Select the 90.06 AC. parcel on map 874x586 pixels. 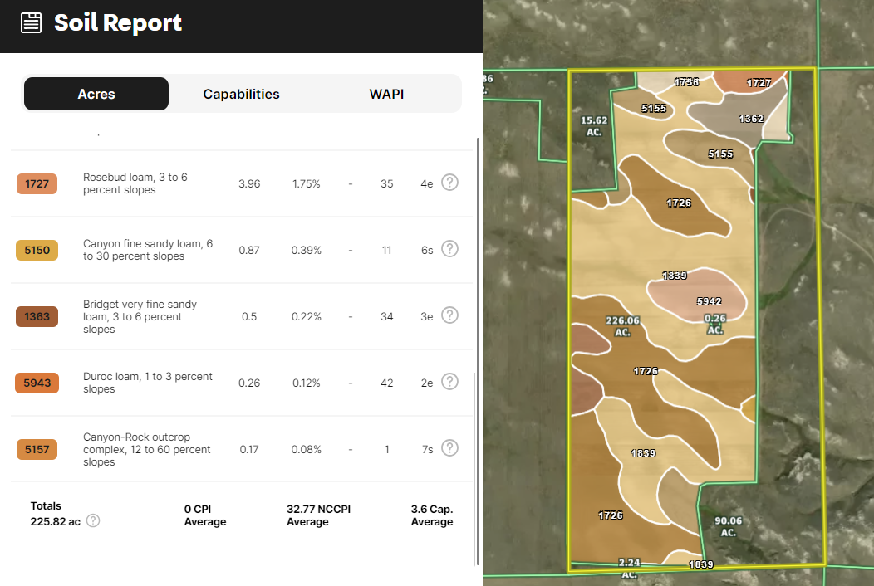[728, 526]
